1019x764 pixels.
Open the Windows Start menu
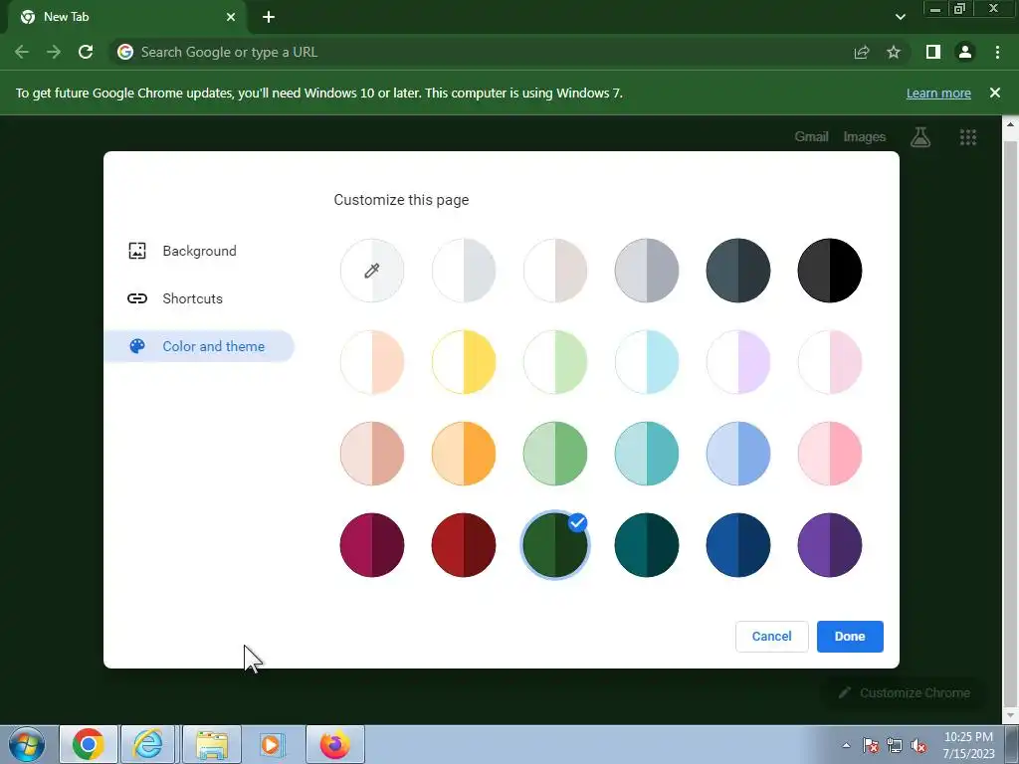click(27, 744)
